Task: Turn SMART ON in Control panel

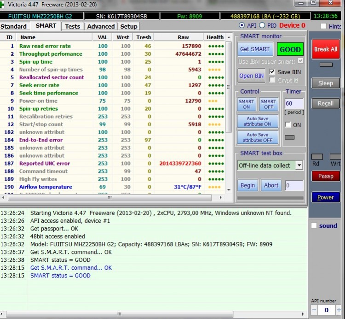Action: [246, 104]
